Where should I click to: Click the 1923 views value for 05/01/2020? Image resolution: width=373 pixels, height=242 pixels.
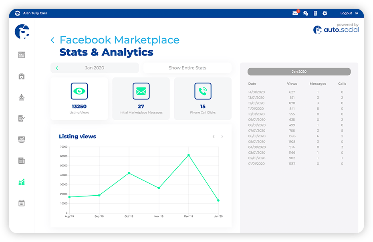click(292, 141)
